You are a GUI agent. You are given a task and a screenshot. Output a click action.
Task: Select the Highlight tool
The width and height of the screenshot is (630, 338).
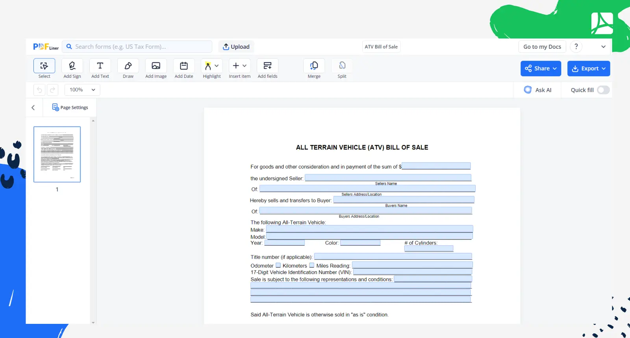pos(208,66)
